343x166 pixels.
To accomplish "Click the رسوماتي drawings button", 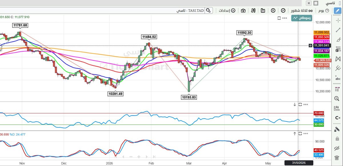I will click(302, 18).
